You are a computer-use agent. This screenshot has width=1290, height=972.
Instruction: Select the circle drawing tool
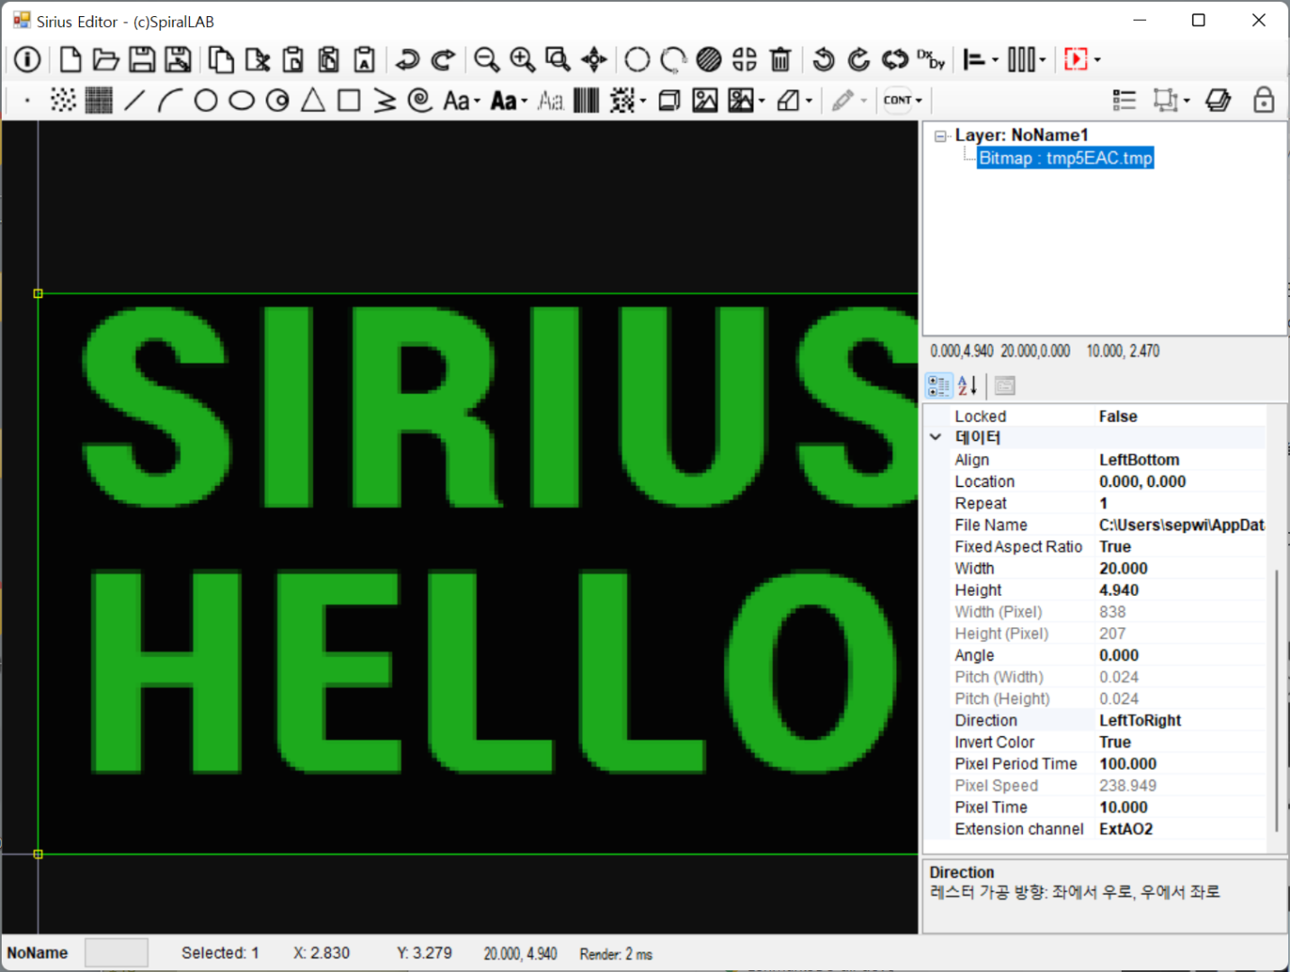click(206, 100)
